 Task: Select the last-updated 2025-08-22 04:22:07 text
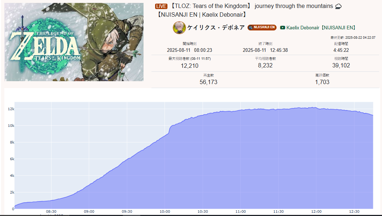[x=353, y=37]
